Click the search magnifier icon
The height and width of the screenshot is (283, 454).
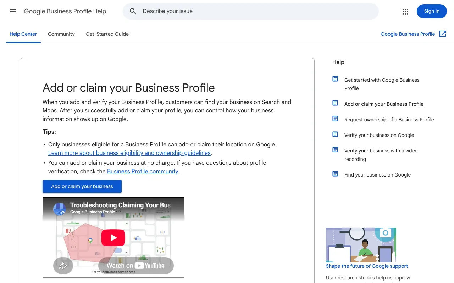pyautogui.click(x=133, y=11)
